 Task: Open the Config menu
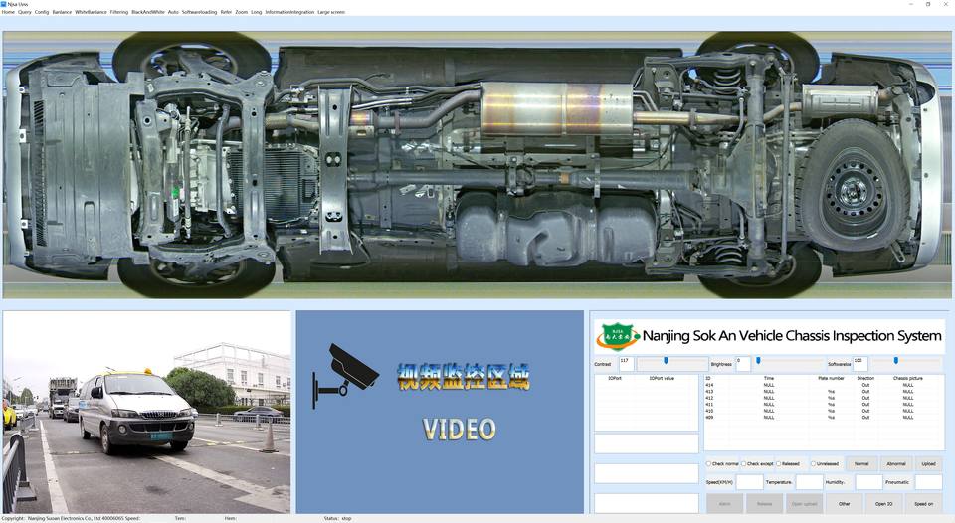pos(42,12)
